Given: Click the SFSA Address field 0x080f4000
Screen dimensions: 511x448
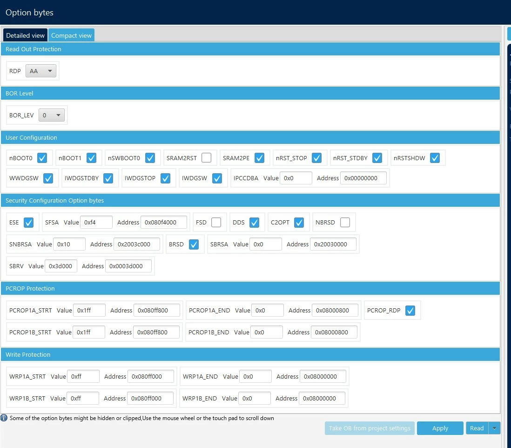Looking at the screenshot, I should (x=164, y=222).
